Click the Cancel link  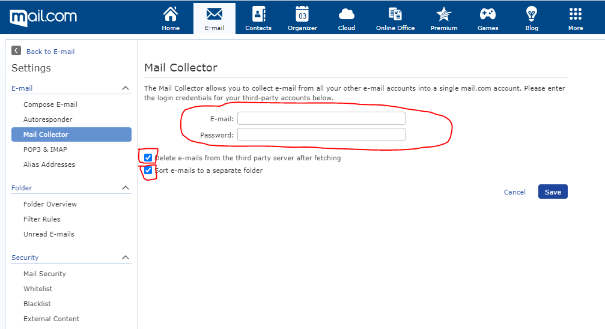(x=514, y=192)
